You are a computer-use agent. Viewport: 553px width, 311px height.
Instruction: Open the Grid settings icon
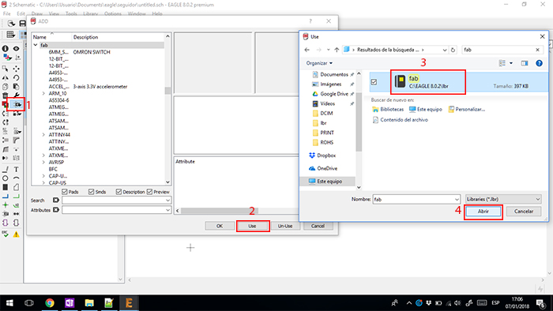point(11,35)
